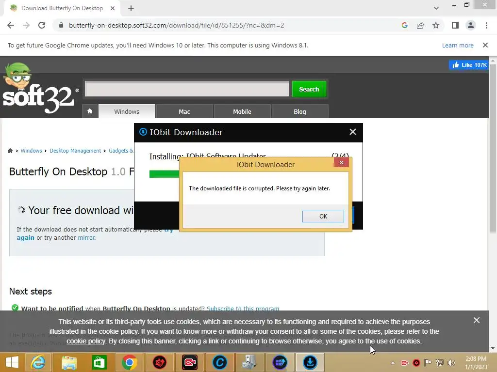Screen dimensions: 497x372
Task: Click the page vertical scrollbar
Action: 493,149
